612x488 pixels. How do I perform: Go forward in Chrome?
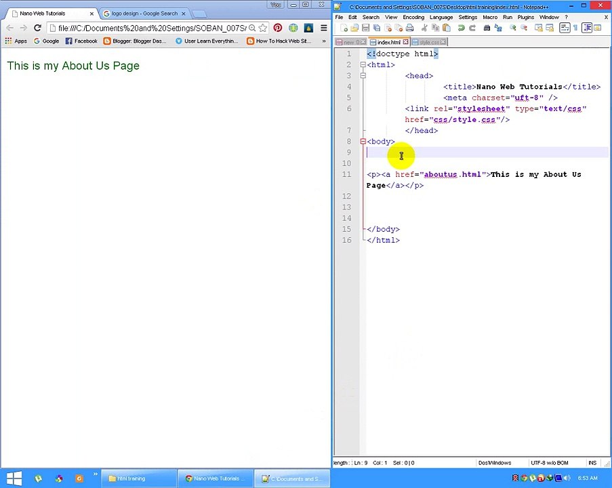tap(24, 28)
